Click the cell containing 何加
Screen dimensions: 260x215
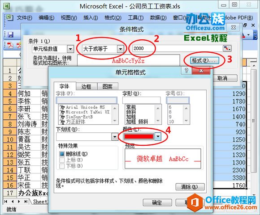(29, 93)
